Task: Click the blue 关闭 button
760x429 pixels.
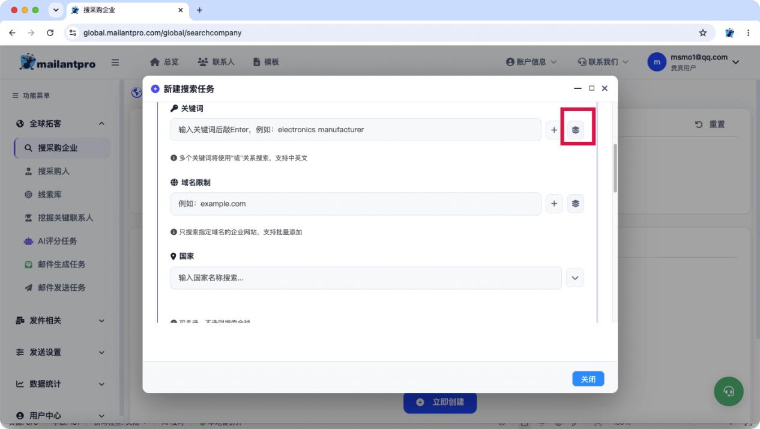Action: [588, 379]
